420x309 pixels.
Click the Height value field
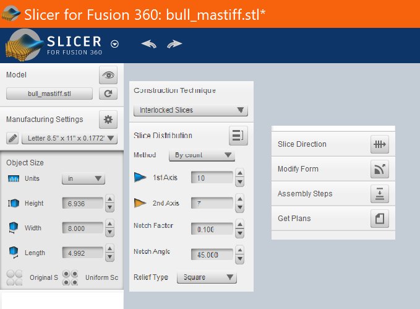point(82,203)
